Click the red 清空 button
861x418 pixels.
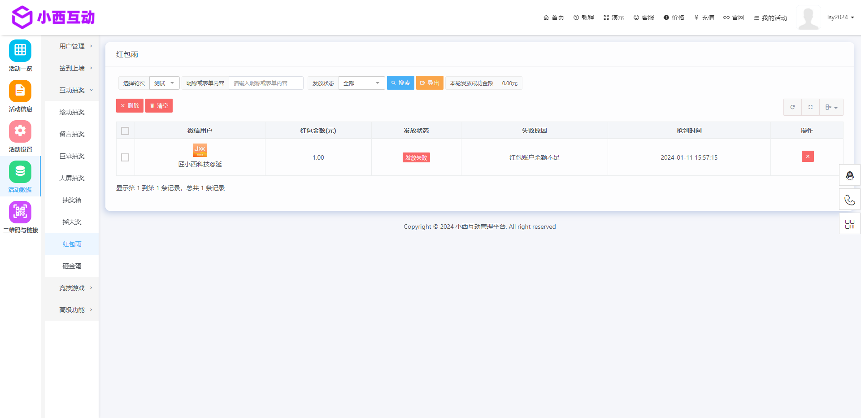159,106
